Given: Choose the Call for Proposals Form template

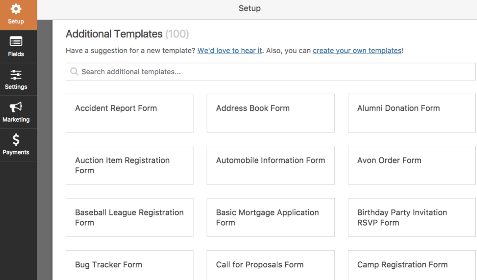Looking at the screenshot, I should click(270, 266).
